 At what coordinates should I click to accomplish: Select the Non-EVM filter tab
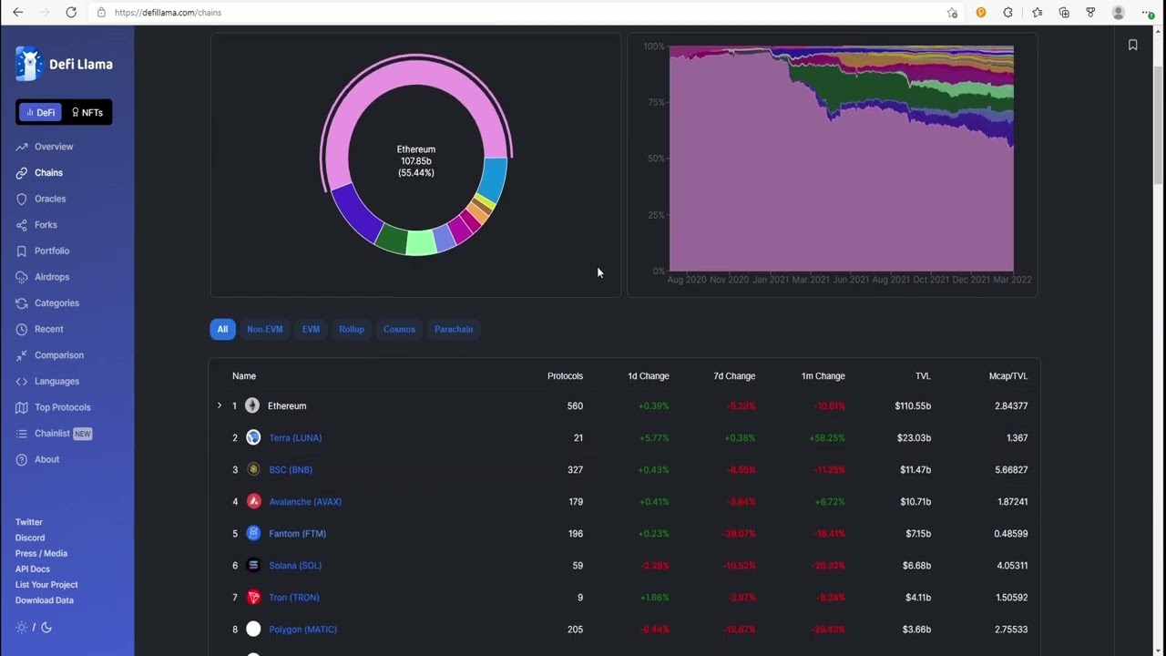pos(265,329)
